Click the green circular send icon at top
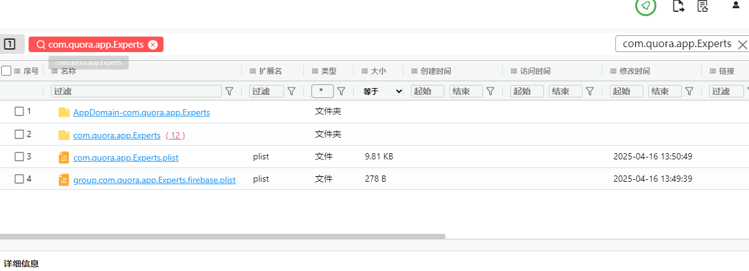Viewport: 749px width, 271px height. (646, 6)
